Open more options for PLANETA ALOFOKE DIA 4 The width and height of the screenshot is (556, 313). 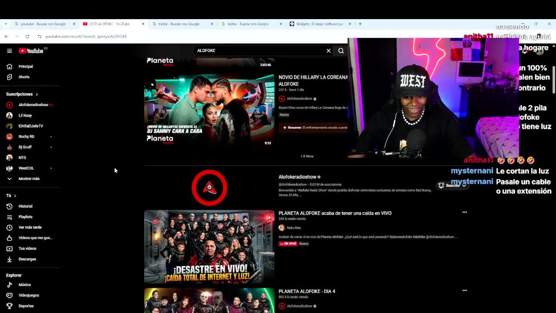point(464,290)
